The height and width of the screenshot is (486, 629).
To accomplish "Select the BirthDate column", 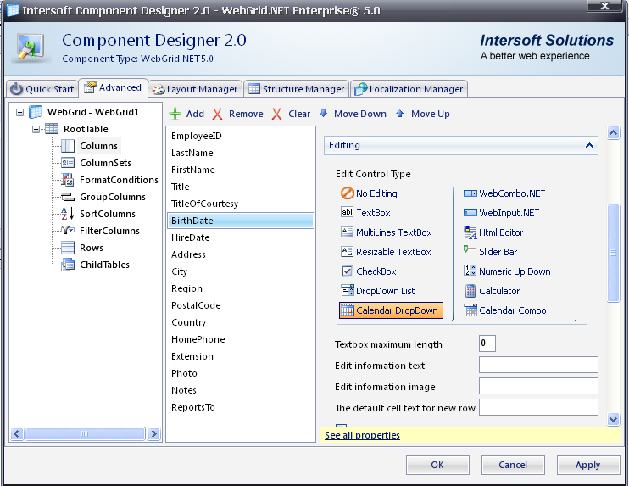I will 240,221.
